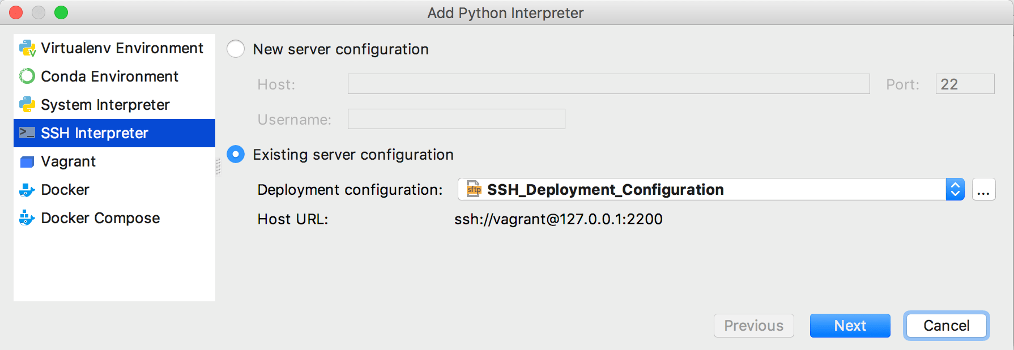1014x350 pixels.
Task: Select New server configuration radio button
Action: coord(236,49)
